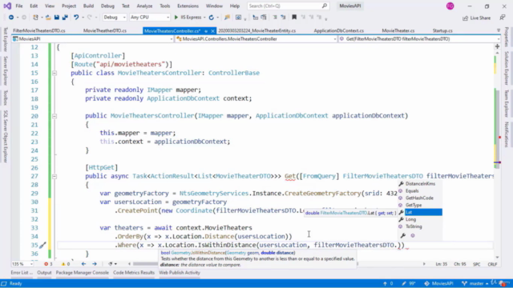The image size is (513, 288).
Task: Toggle method filter cube in IntelliSense list
Action: pos(413,235)
